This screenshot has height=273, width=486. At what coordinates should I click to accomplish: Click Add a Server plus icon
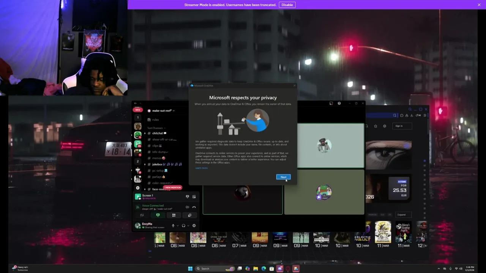pos(138,188)
